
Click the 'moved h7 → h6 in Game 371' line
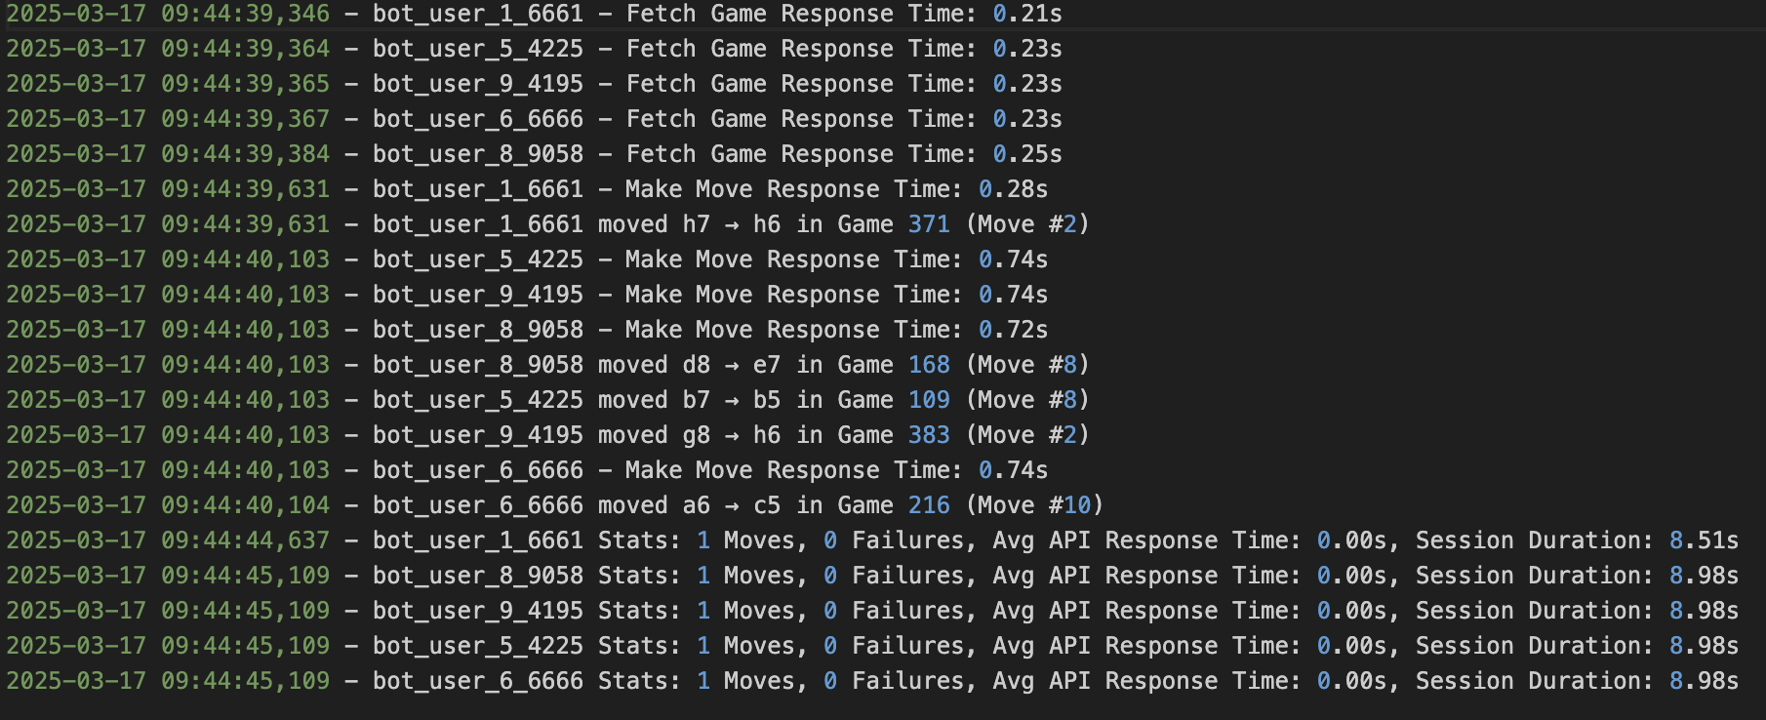pos(548,224)
